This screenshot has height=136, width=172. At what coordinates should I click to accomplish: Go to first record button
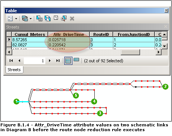point(11,61)
